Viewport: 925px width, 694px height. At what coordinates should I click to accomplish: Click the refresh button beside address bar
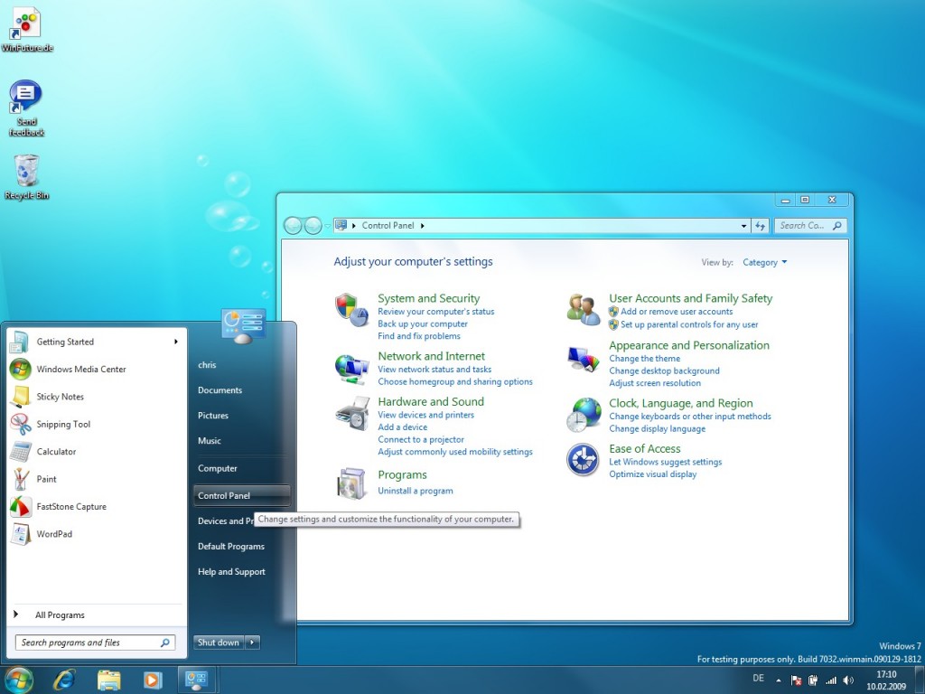click(x=760, y=225)
